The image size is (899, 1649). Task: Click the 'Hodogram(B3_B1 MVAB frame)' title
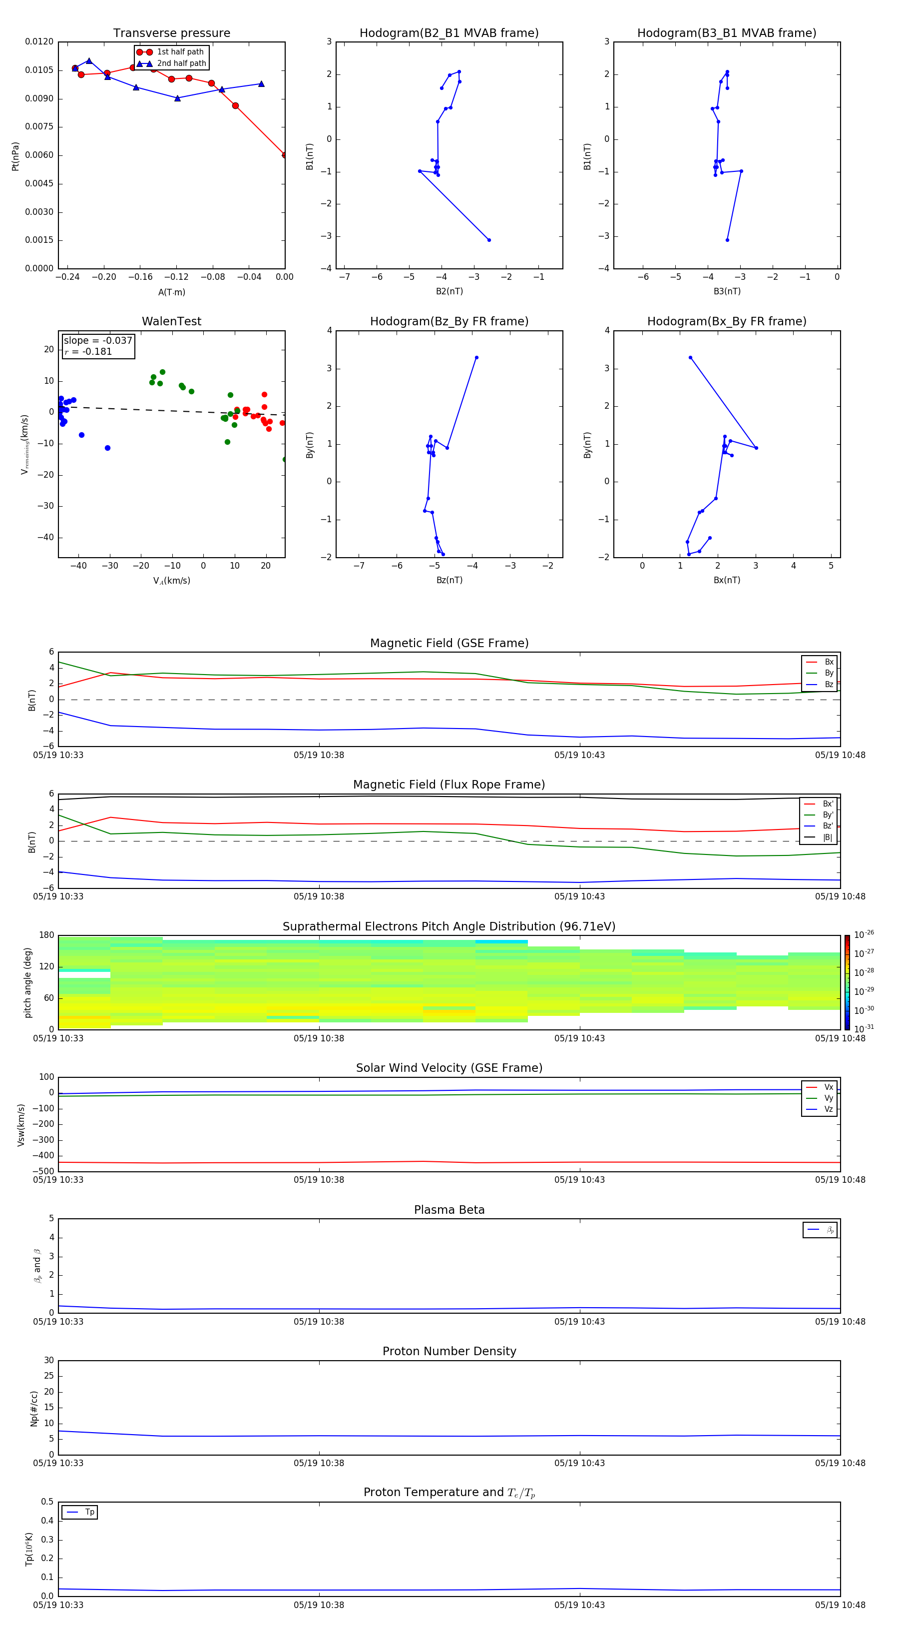coord(727,33)
